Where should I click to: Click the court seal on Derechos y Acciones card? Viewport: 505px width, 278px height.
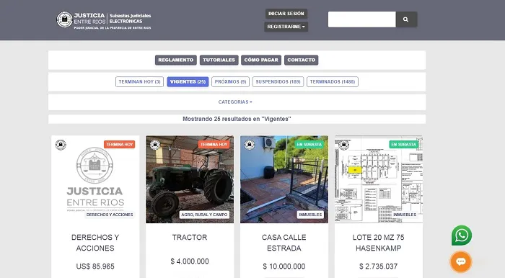tap(61, 145)
